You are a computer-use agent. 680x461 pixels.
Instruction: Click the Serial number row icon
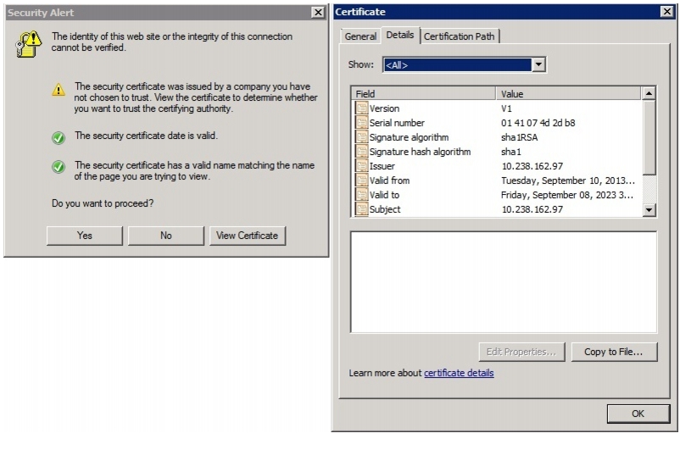361,122
